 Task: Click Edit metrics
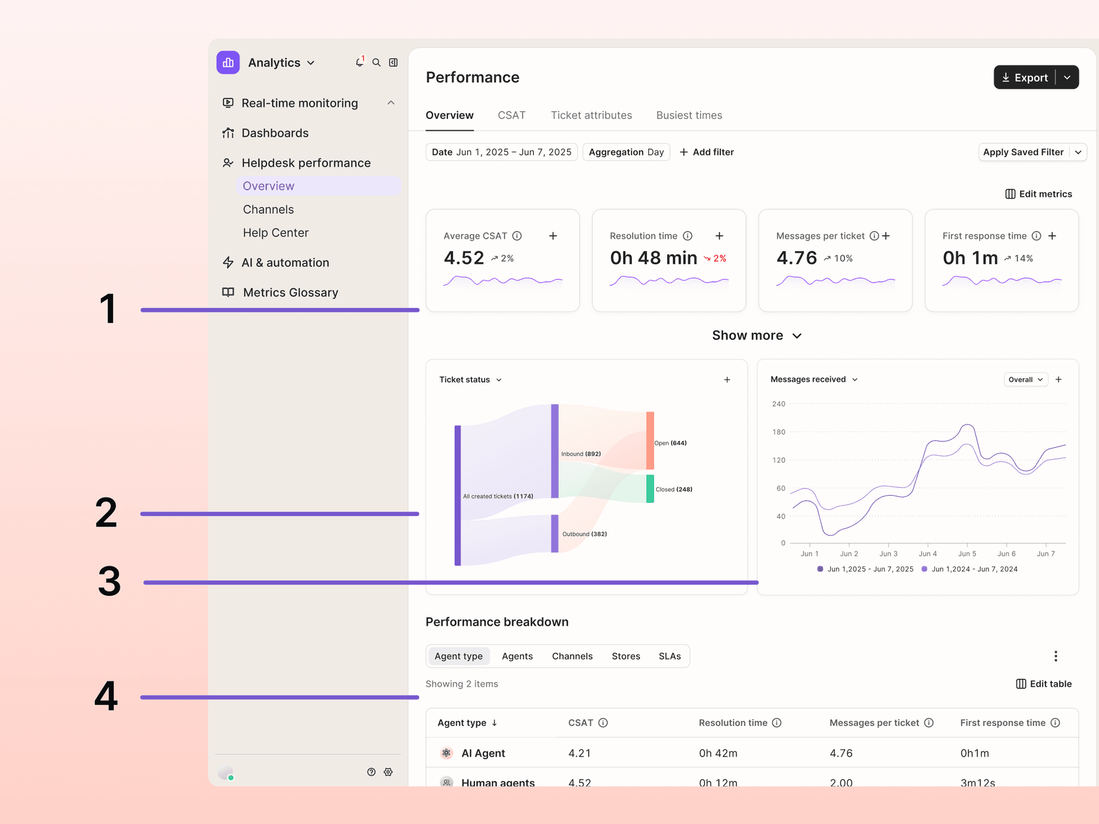pyautogui.click(x=1038, y=194)
